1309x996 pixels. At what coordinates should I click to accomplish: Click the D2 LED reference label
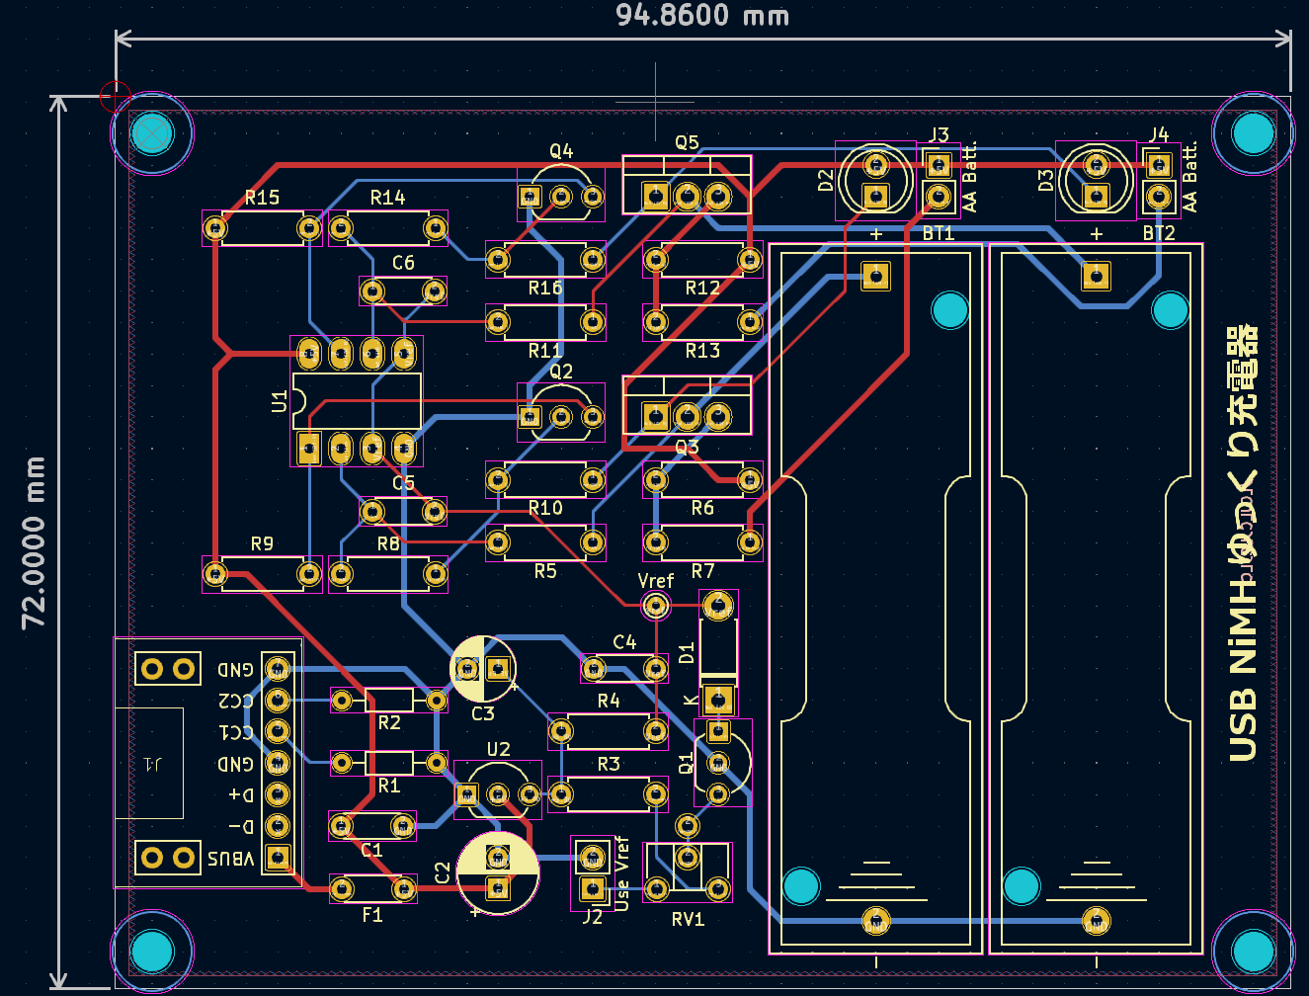click(x=826, y=181)
